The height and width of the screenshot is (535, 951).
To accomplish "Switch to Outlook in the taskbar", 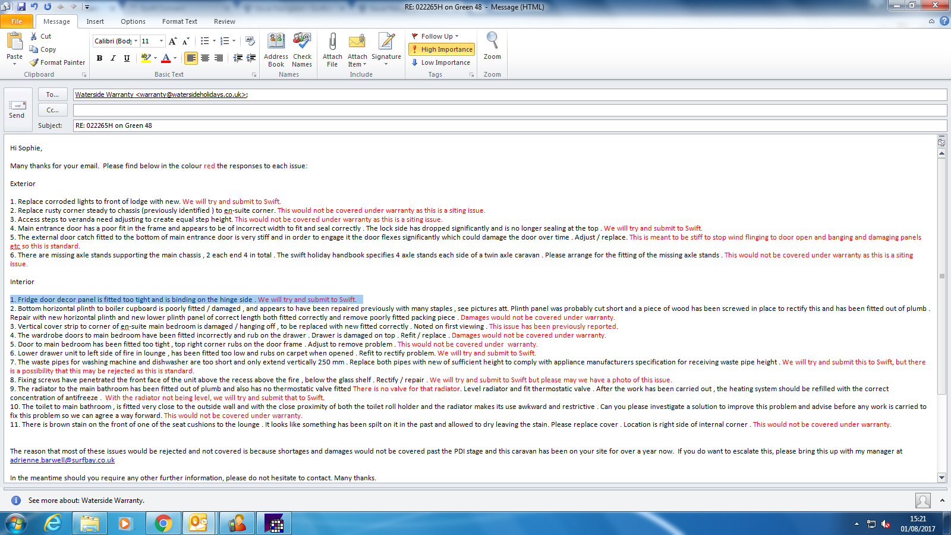I will pos(199,523).
